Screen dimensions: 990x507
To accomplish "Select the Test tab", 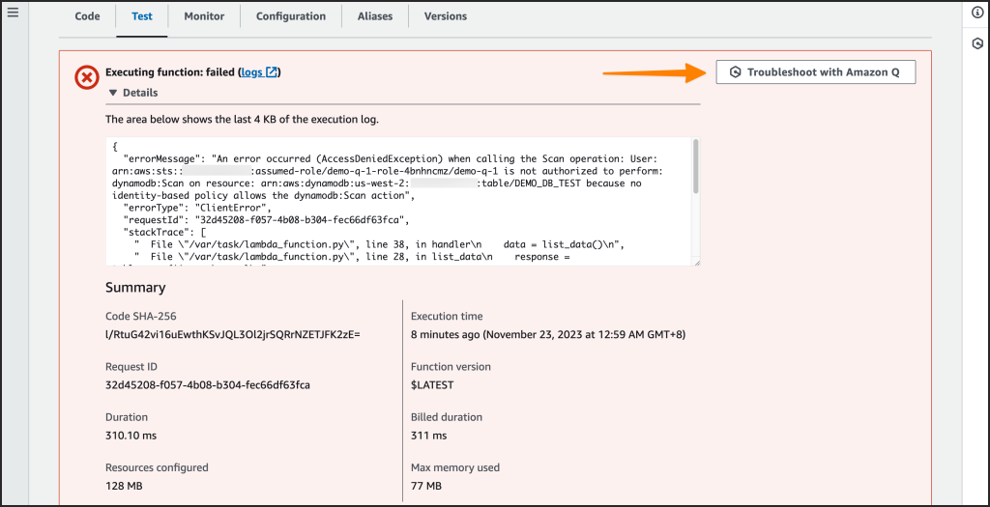I will tap(142, 16).
